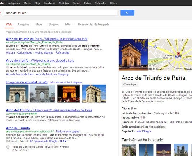This screenshot has height=156, width=192.
Task: Click the Altura: 50 m fact
Action: [x=129, y=108]
